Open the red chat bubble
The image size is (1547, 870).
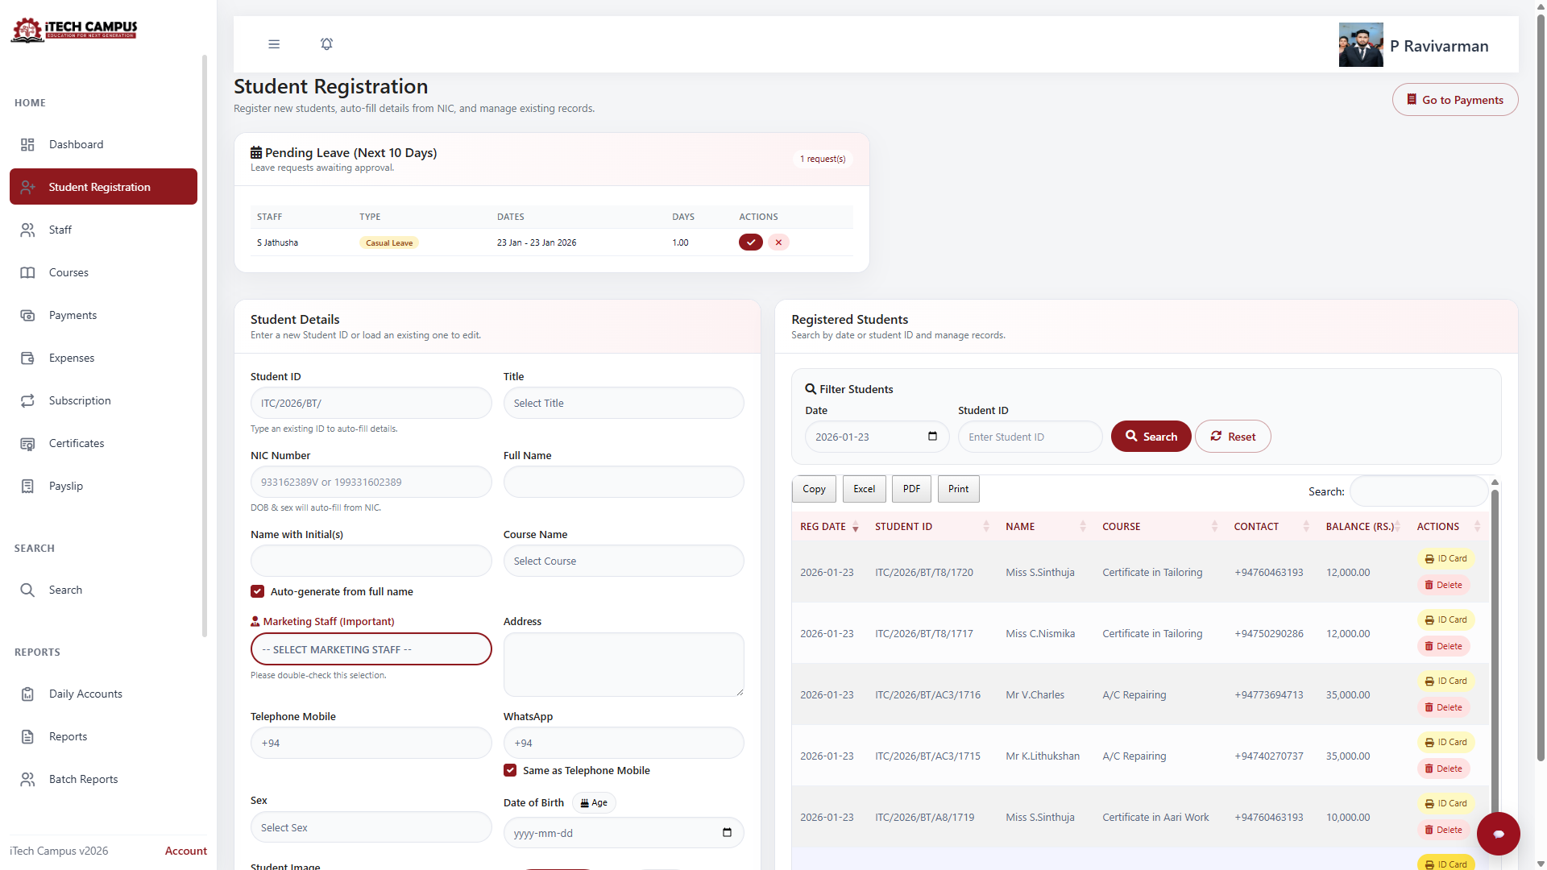1498,834
